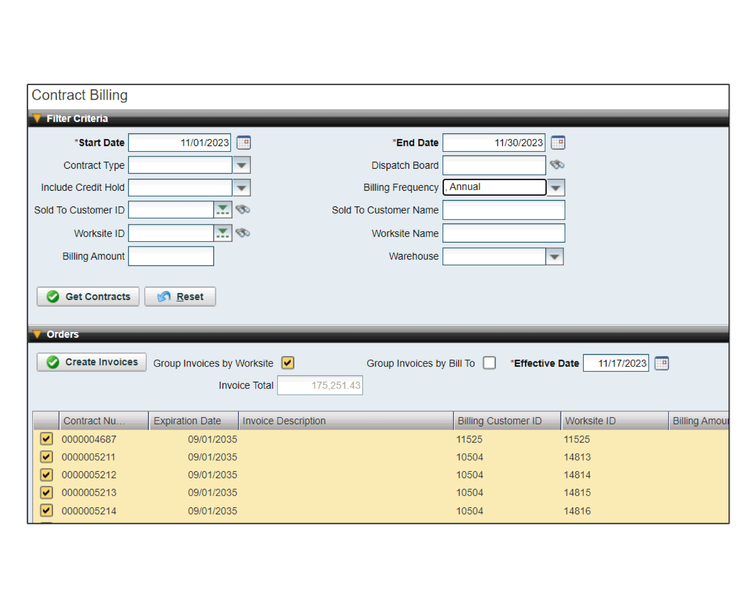Expand the Contract Type dropdown
The image size is (756, 607).
click(x=242, y=165)
